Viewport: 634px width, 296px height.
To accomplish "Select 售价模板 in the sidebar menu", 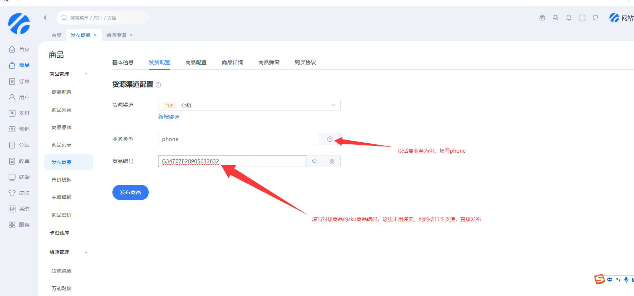I will [x=62, y=180].
